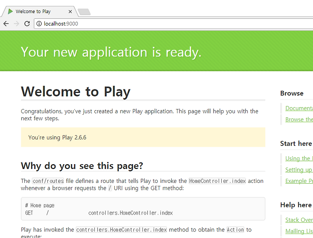Image resolution: width=313 pixels, height=238 pixels.
Task: Open the Documentation link under Browse
Action: pos(299,108)
